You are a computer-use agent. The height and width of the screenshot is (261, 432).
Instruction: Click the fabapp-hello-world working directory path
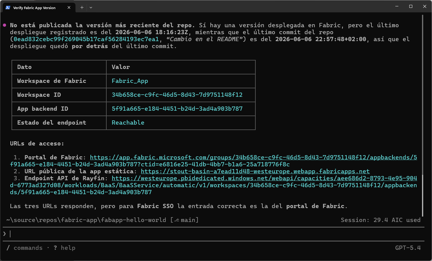point(86,220)
